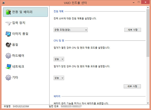151x110 pixels.
Task: Click the green battery icon for 전원 및 배터리
Action: tap(8, 12)
